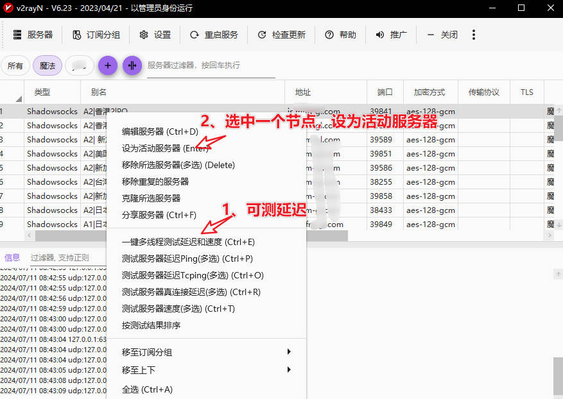Click the 检查更新 icon
Screen dimensions: 563x399
(262, 35)
